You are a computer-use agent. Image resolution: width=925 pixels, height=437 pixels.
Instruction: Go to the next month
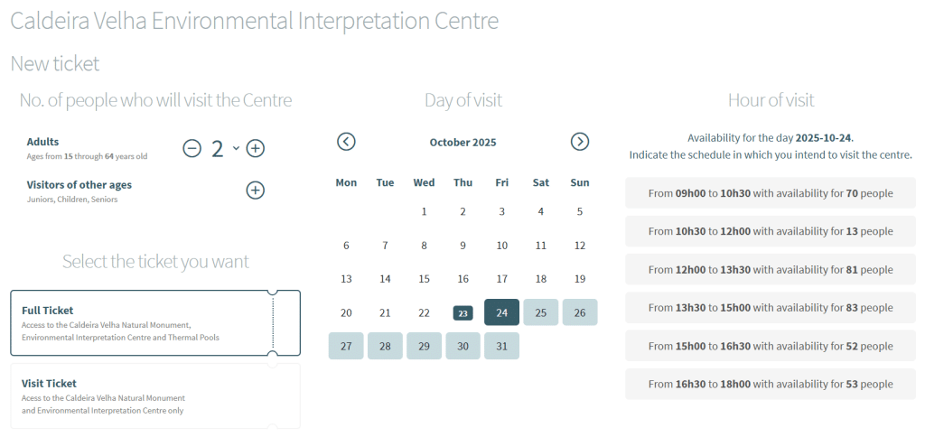click(x=580, y=142)
